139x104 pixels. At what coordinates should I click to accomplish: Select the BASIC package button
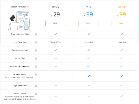(x=56, y=23)
